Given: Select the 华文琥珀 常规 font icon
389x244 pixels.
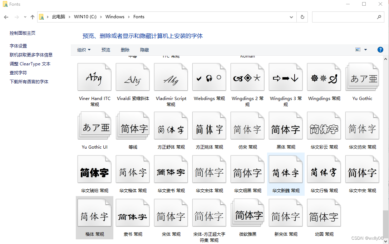Looking at the screenshot, I should pos(94,169).
